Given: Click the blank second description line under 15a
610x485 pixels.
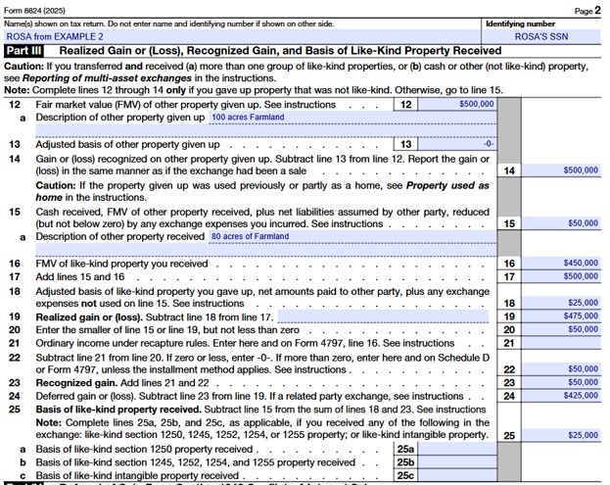Looking at the screenshot, I should 265,250.
